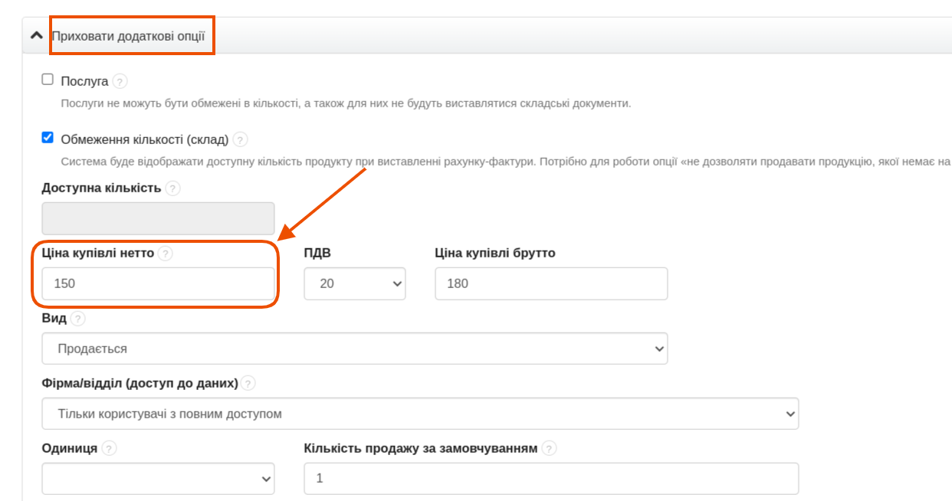
Task: Open the Одиниця unit dropdown
Action: pyautogui.click(x=158, y=479)
